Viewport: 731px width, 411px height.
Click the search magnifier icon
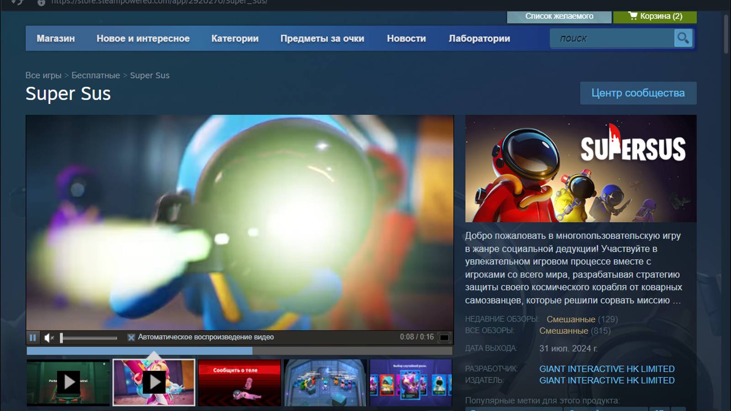tap(683, 38)
